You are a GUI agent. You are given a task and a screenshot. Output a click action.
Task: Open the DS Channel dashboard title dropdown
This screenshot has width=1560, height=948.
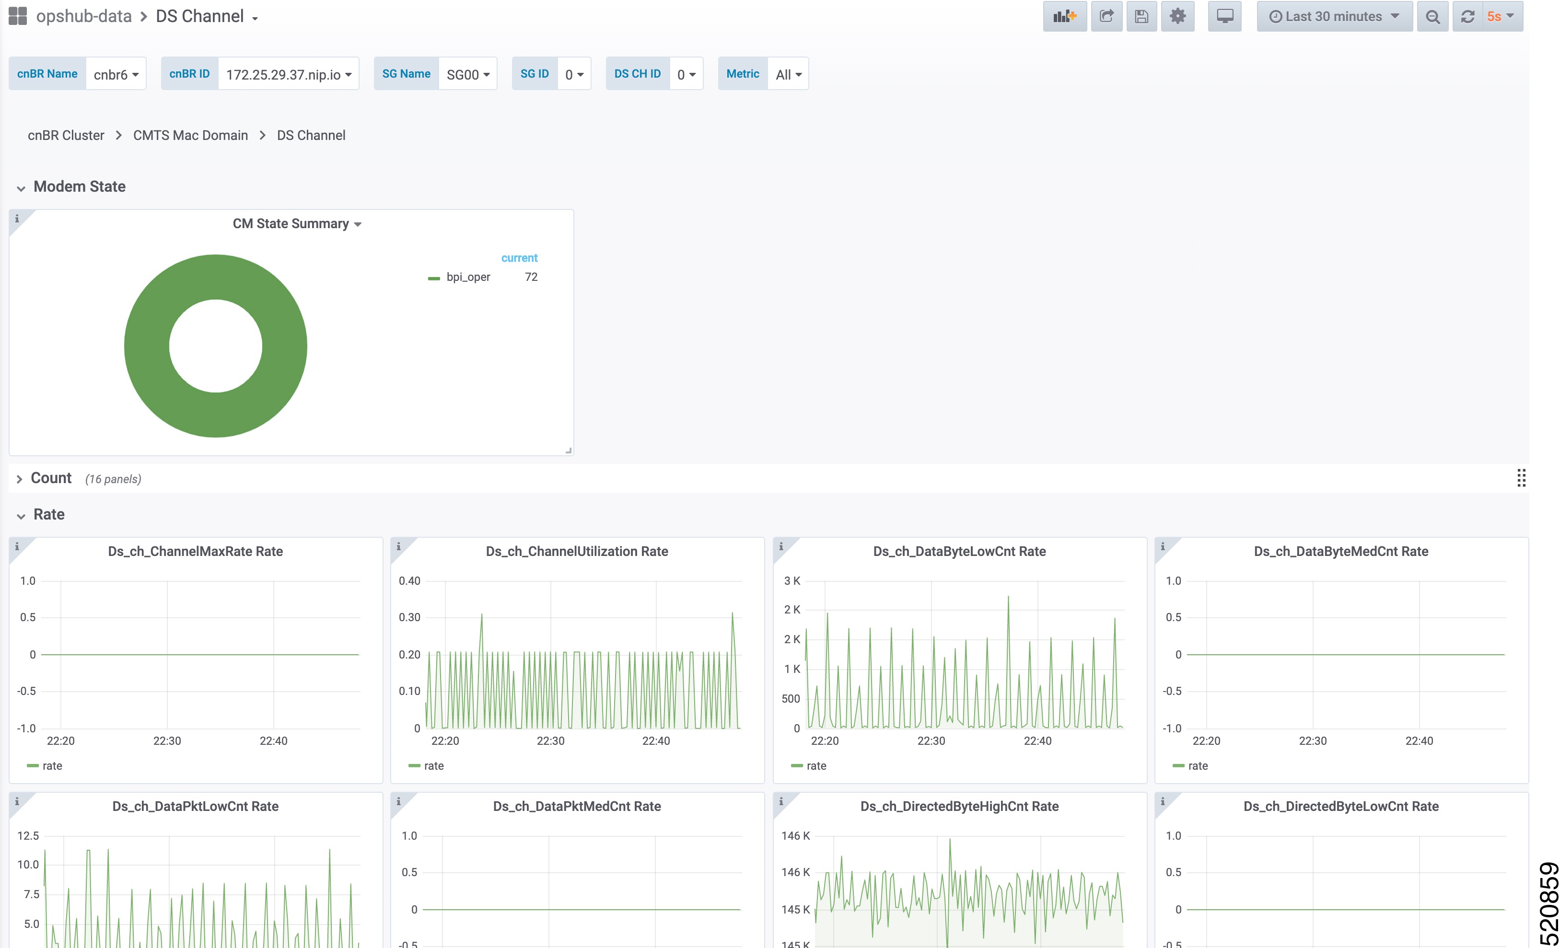click(207, 16)
